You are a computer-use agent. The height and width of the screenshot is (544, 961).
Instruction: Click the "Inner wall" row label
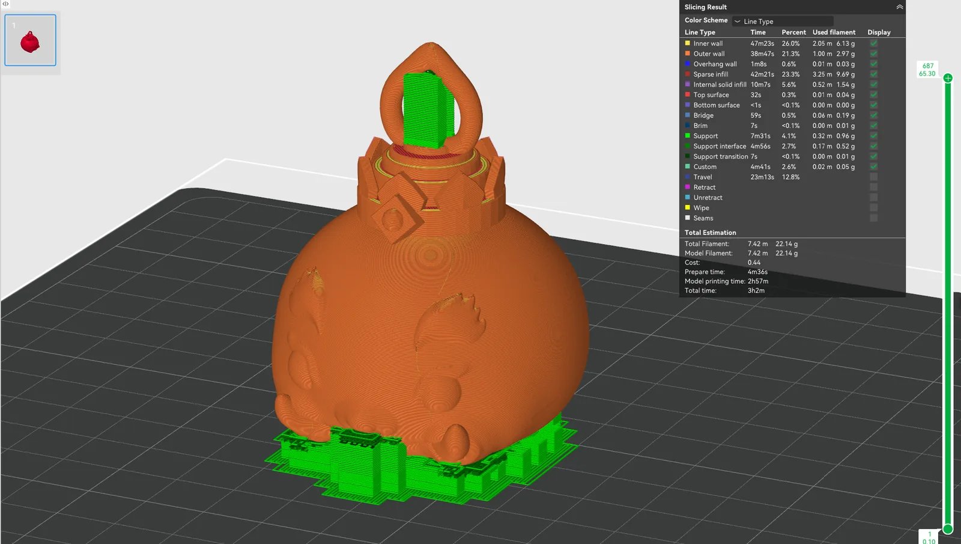pos(708,43)
